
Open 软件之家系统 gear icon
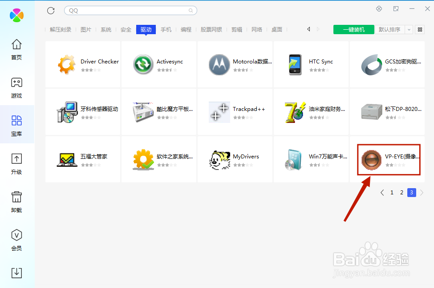(143, 160)
